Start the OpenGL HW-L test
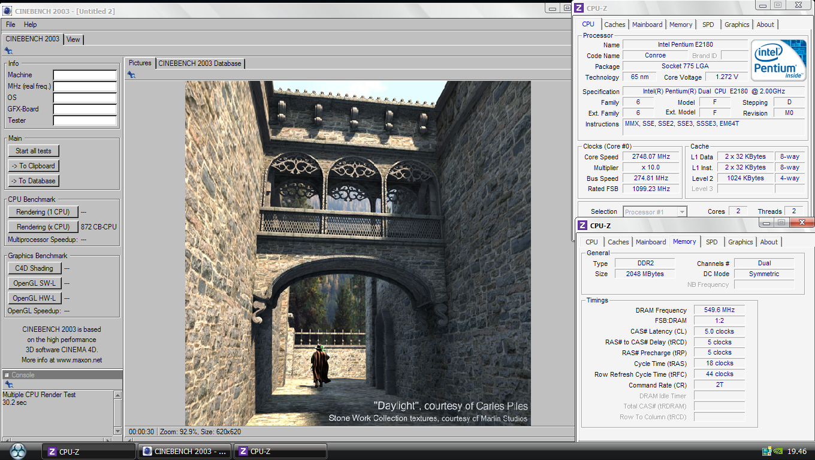The width and height of the screenshot is (815, 460). (x=35, y=298)
